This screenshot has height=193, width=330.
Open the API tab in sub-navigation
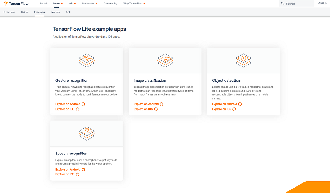pyautogui.click(x=68, y=12)
